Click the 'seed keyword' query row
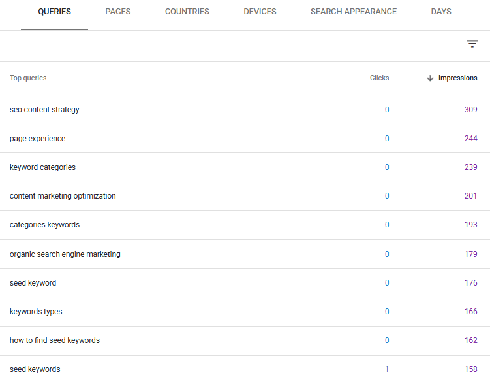This screenshot has width=490, height=381. tap(245, 283)
